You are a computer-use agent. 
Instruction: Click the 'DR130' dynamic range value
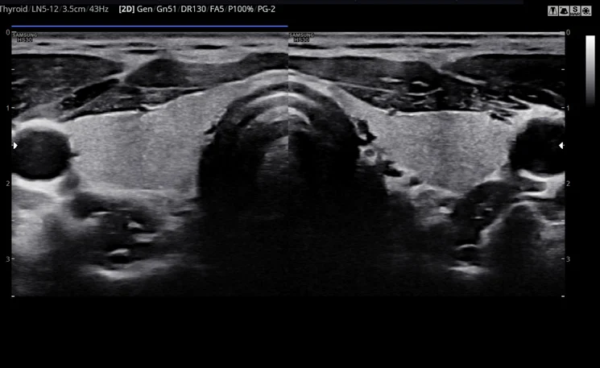click(x=193, y=9)
